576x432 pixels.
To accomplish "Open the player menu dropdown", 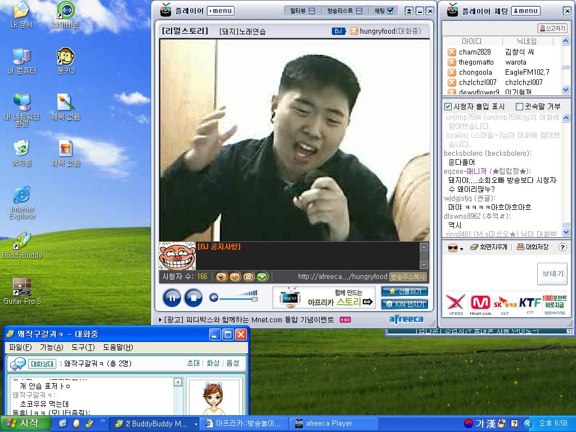I will coord(220,11).
